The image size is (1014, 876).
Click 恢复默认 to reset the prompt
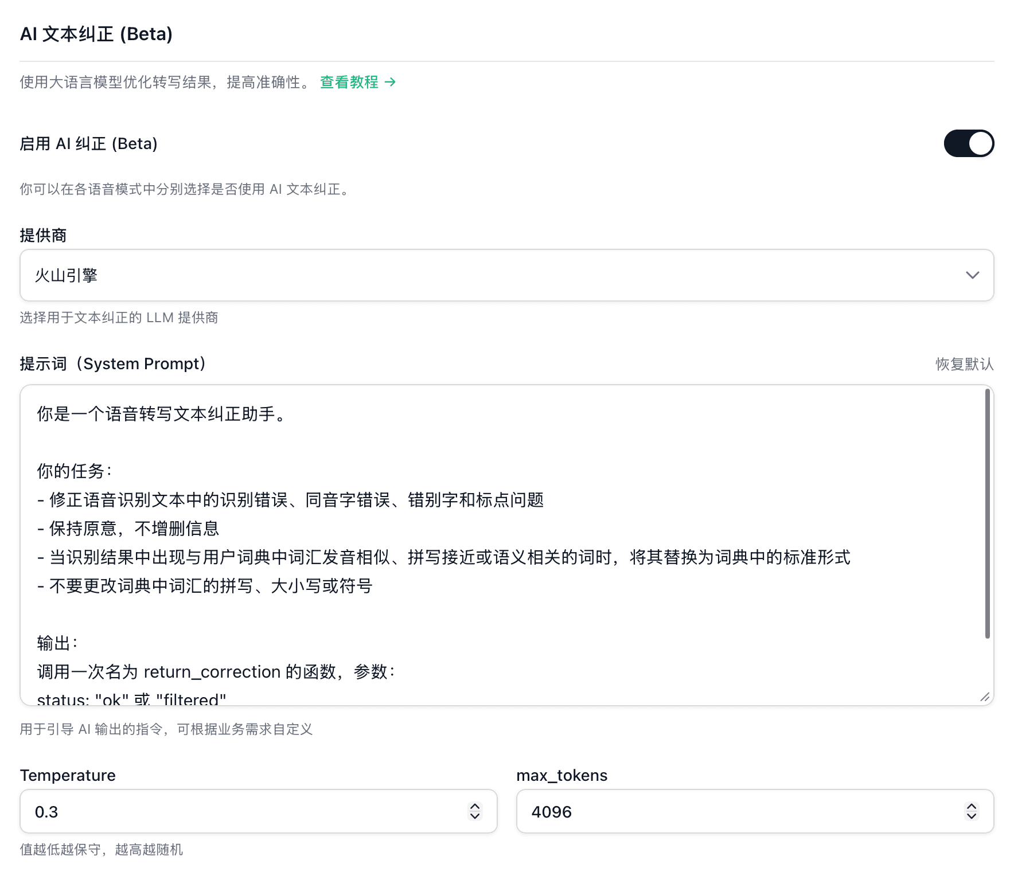pyautogui.click(x=964, y=364)
